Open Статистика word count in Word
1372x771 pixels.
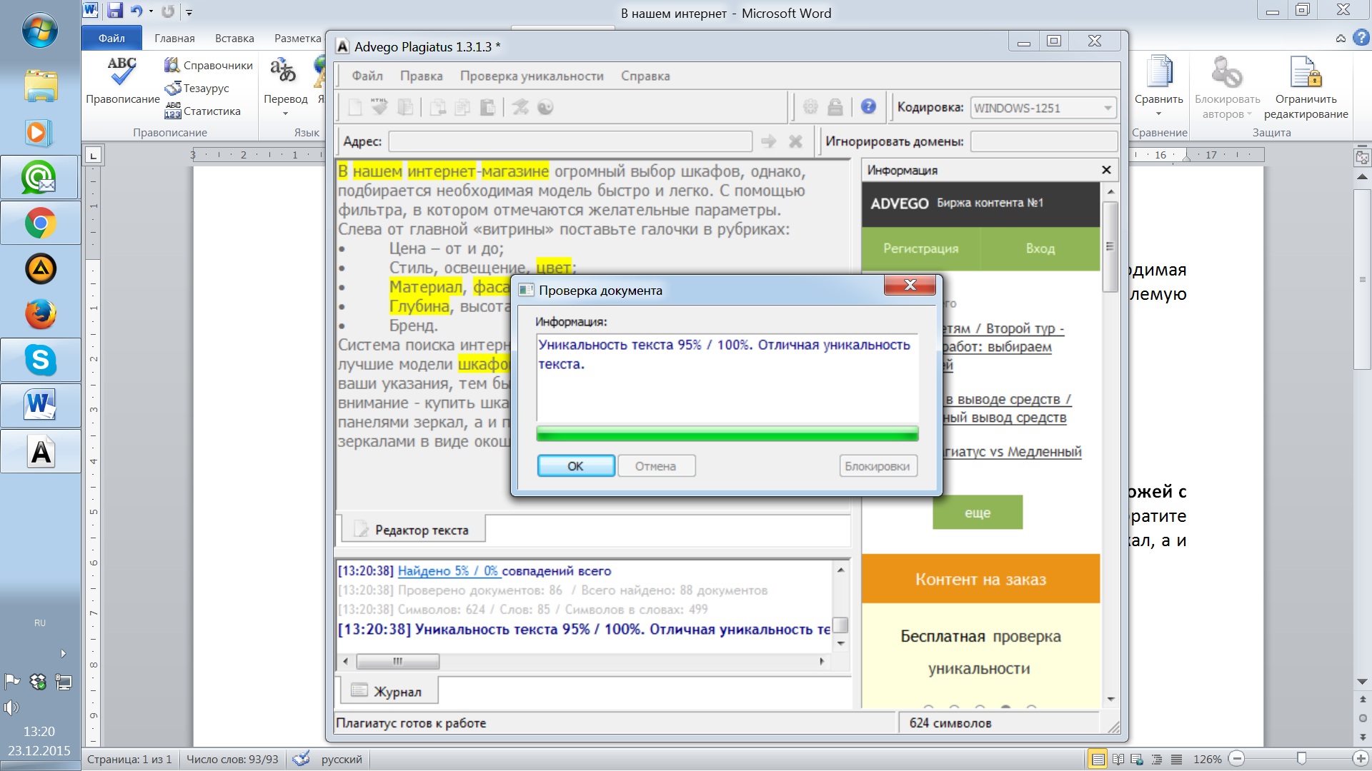tap(203, 111)
